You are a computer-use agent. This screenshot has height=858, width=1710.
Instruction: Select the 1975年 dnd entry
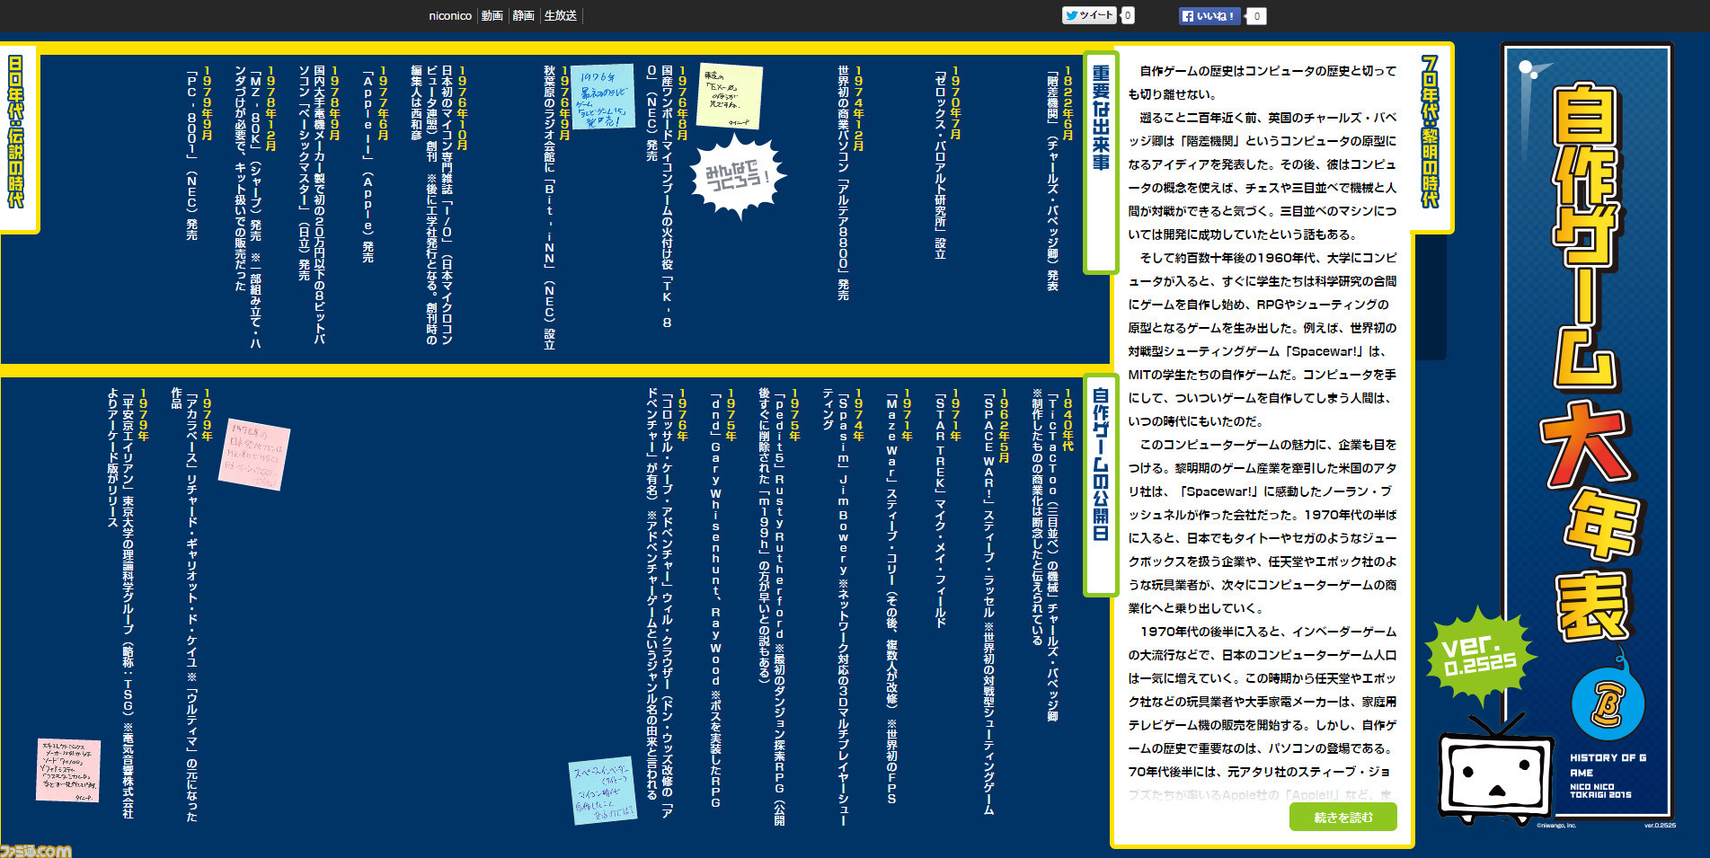point(722,598)
